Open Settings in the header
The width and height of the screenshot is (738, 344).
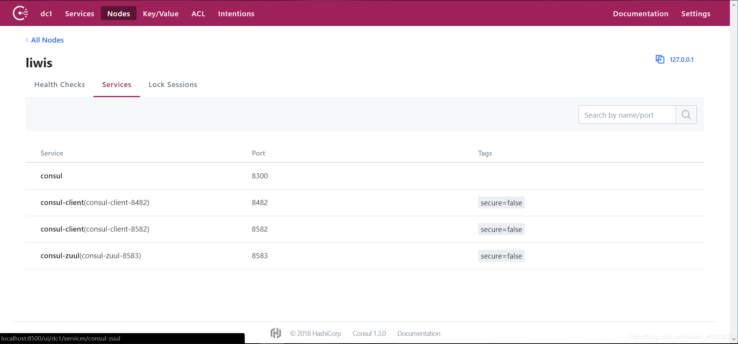click(x=696, y=14)
